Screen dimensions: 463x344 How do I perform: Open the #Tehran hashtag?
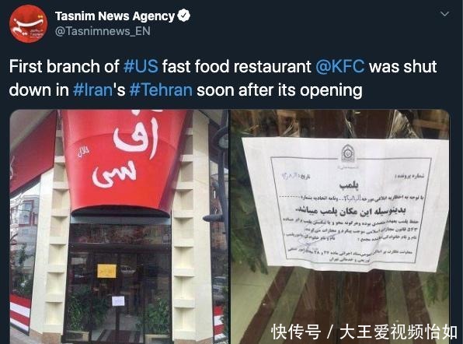pos(161,90)
